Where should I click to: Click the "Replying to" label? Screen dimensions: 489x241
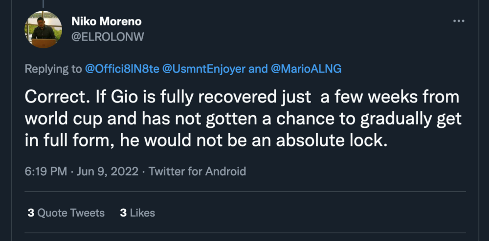pyautogui.click(x=53, y=69)
